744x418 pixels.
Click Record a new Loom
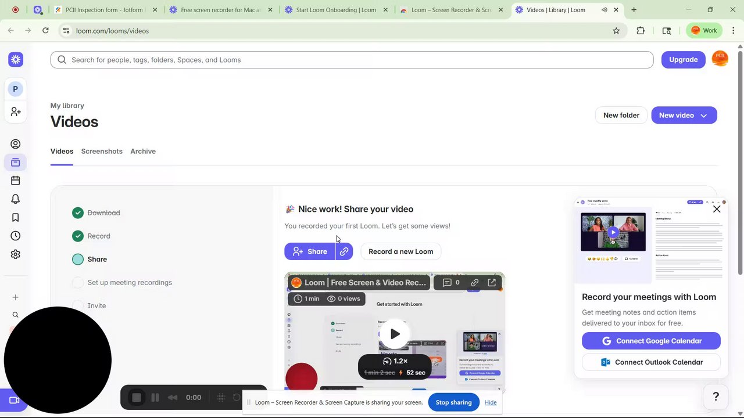coord(400,251)
